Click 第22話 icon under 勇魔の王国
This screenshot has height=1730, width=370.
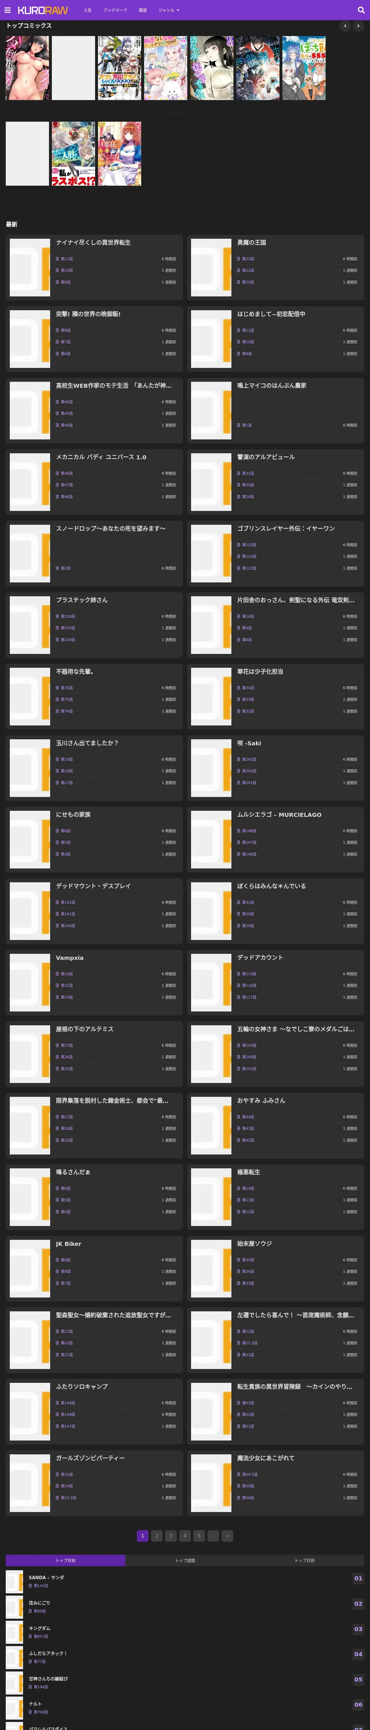(x=238, y=259)
